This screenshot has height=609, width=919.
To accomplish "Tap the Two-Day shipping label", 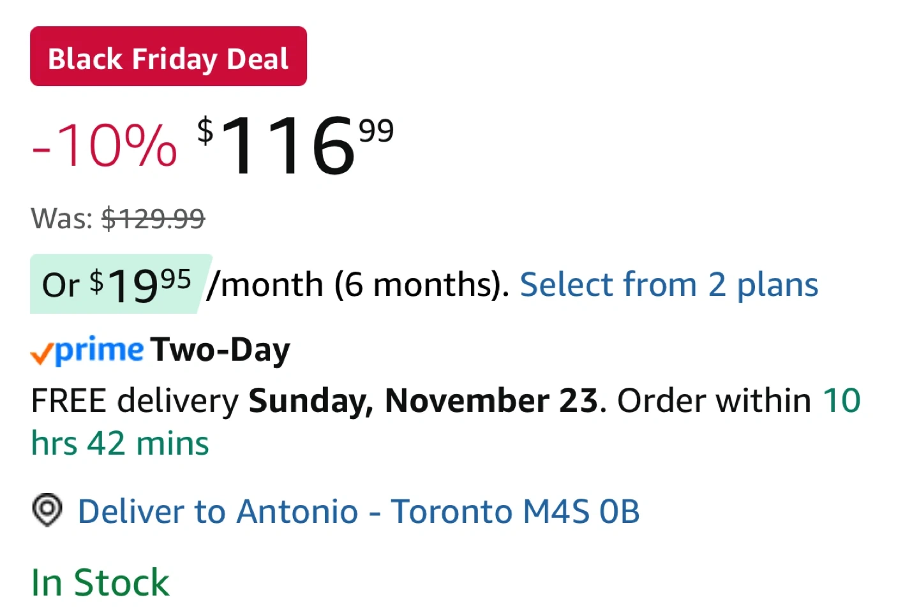I will click(x=221, y=349).
